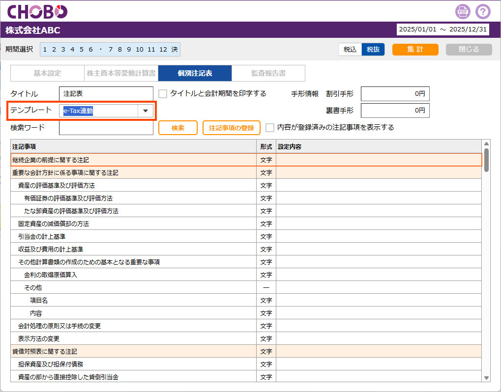Viewport: 501px width, 392px height.
Task: Click the 割引手形 amount field
Action: click(x=395, y=94)
